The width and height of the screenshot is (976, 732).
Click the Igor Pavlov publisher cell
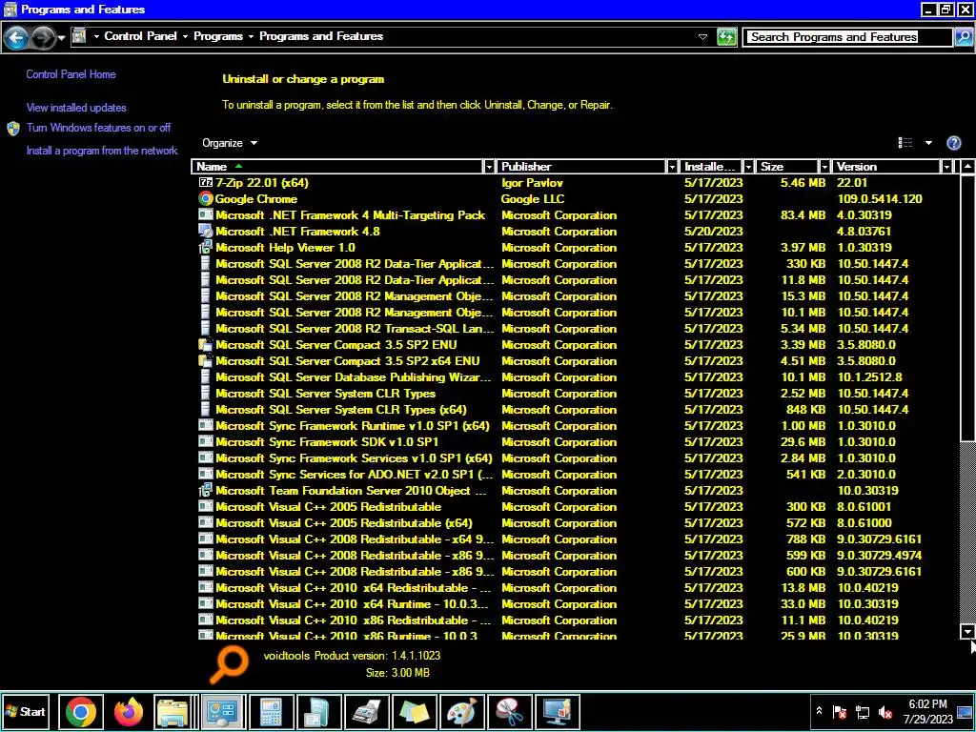click(x=532, y=183)
